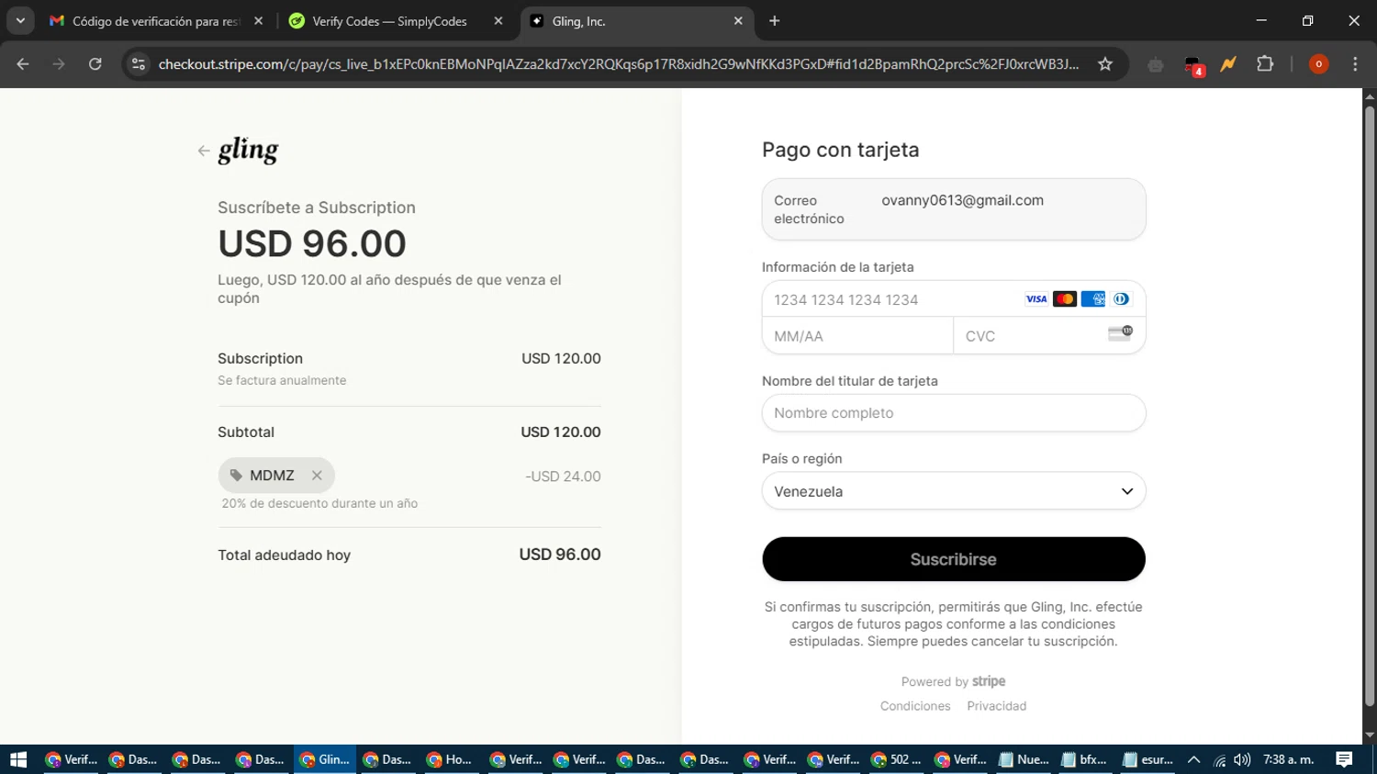Click the Diners Club icon
This screenshot has width=1377, height=774.
click(x=1121, y=299)
